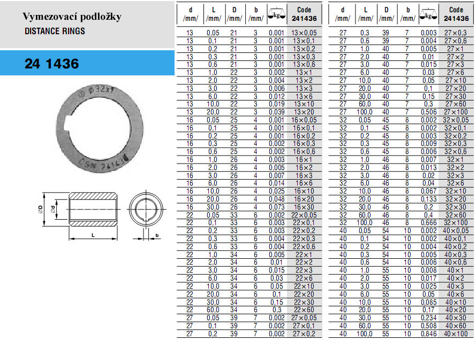The height and width of the screenshot is (340, 476).
Task: Click the left table Code 241436 header
Action: 304,14
